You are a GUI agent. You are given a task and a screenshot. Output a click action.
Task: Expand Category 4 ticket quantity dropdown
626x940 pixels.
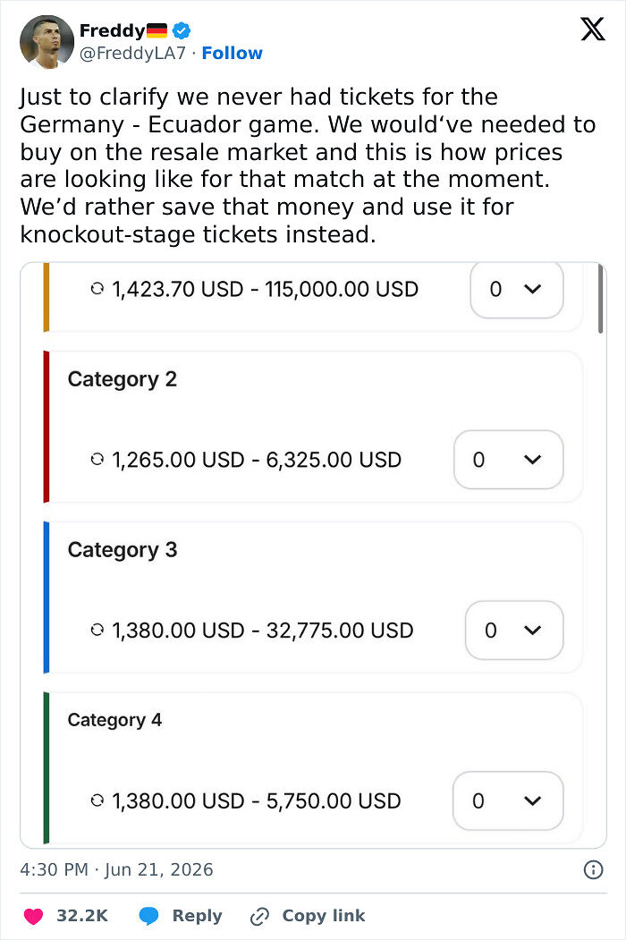[x=508, y=800]
